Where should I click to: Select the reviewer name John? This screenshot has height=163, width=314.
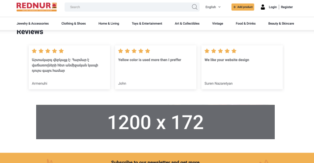pyautogui.click(x=122, y=83)
